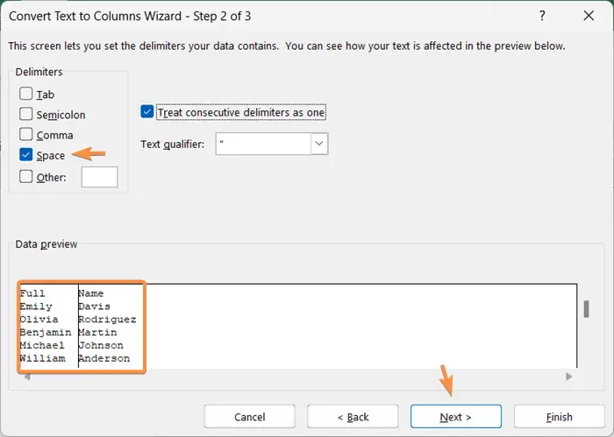Enable the Tab delimiter checkbox
Viewport: 614px width, 437px height.
click(x=25, y=94)
